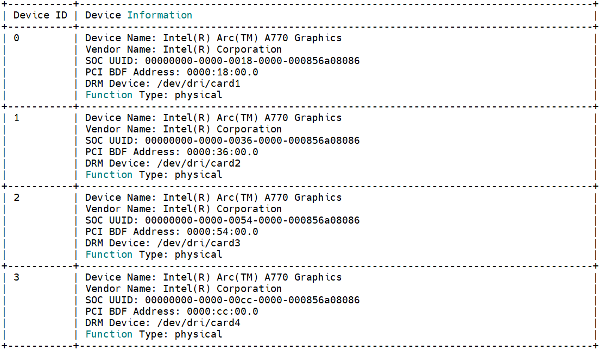Click PCI BDF Address 0000:cc:00.0
The height and width of the screenshot is (350, 600).
tap(222, 311)
